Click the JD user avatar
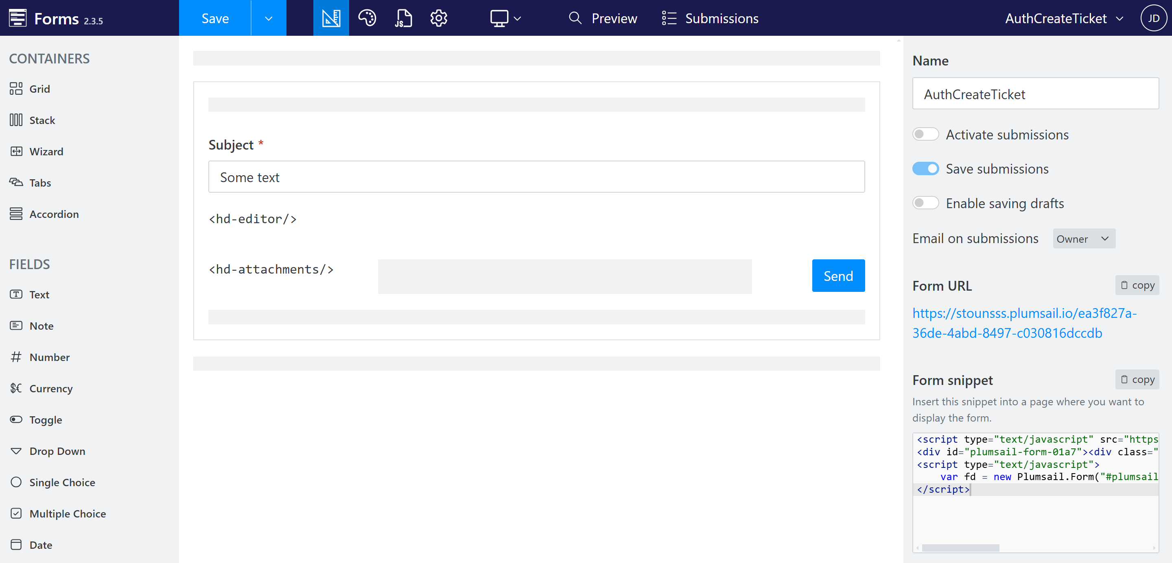 click(1153, 18)
